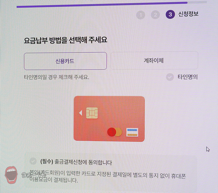218x193 pixels.
Task: Select the 계좌이체 payment tab
Action: coord(154,60)
